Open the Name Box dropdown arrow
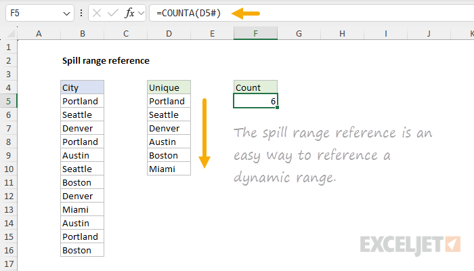 point(66,14)
